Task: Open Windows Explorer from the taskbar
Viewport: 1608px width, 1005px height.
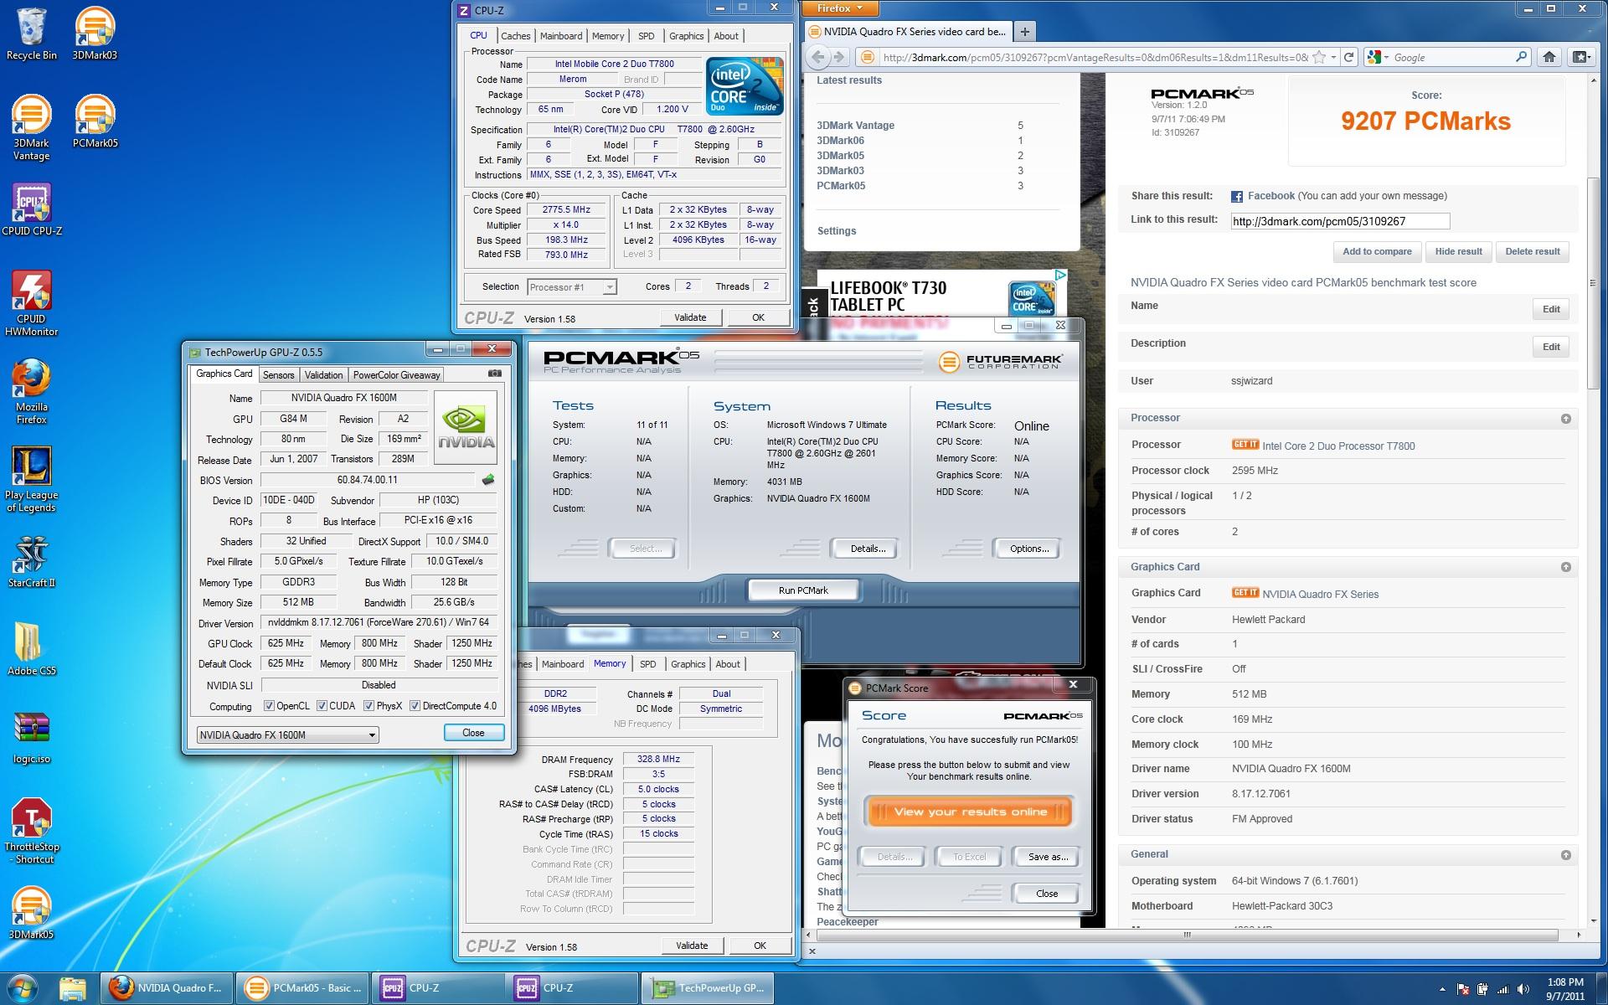Action: click(73, 988)
